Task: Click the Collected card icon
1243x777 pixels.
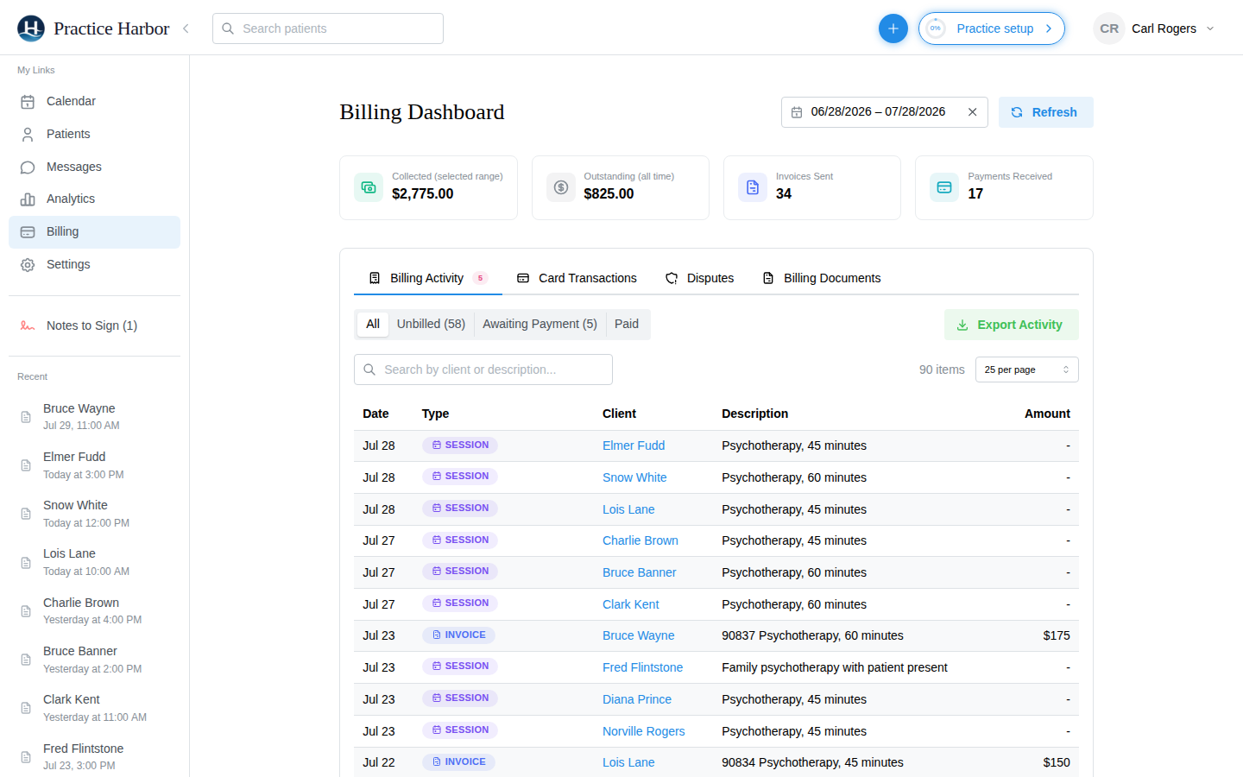Action: point(369,187)
